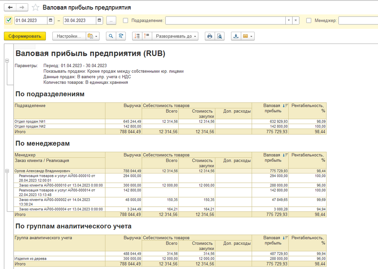Open the Разворачивать до dropdown
This screenshot has width=378, height=269.
tap(177, 36)
